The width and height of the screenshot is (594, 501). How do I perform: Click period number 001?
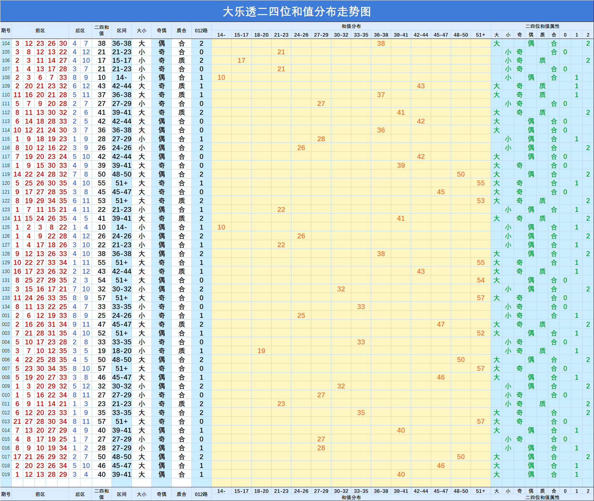(6, 316)
